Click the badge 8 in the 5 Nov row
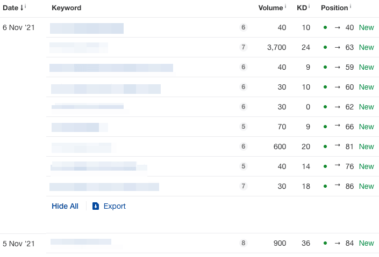The width and height of the screenshot is (379, 257). point(243,243)
